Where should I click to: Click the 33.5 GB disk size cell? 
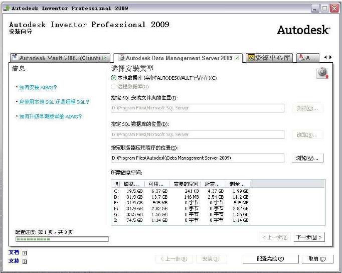click(134, 215)
